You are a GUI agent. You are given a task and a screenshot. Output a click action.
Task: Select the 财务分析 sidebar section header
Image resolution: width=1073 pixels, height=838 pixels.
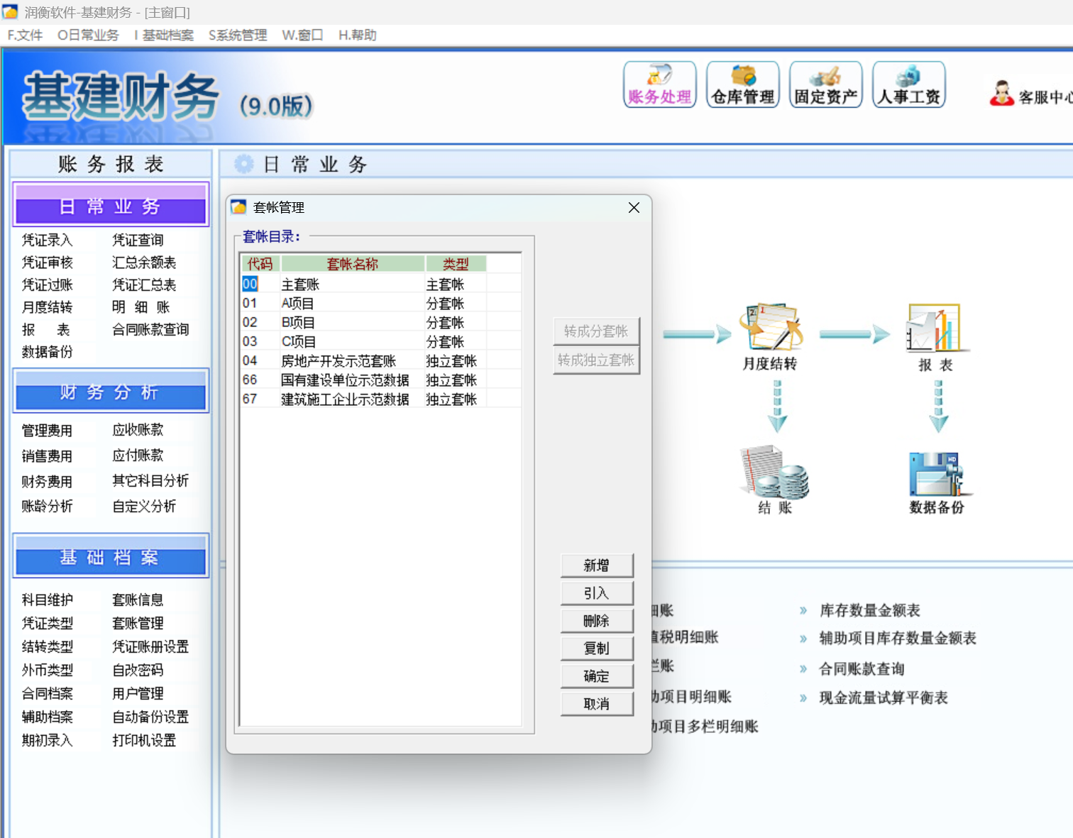[x=110, y=391]
